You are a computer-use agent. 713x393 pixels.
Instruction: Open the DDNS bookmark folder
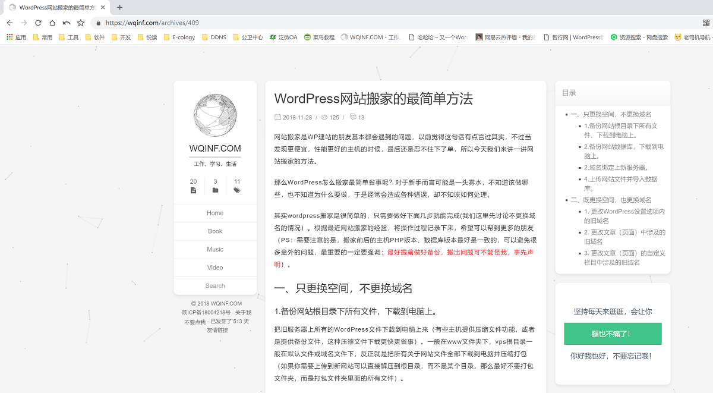coord(213,37)
